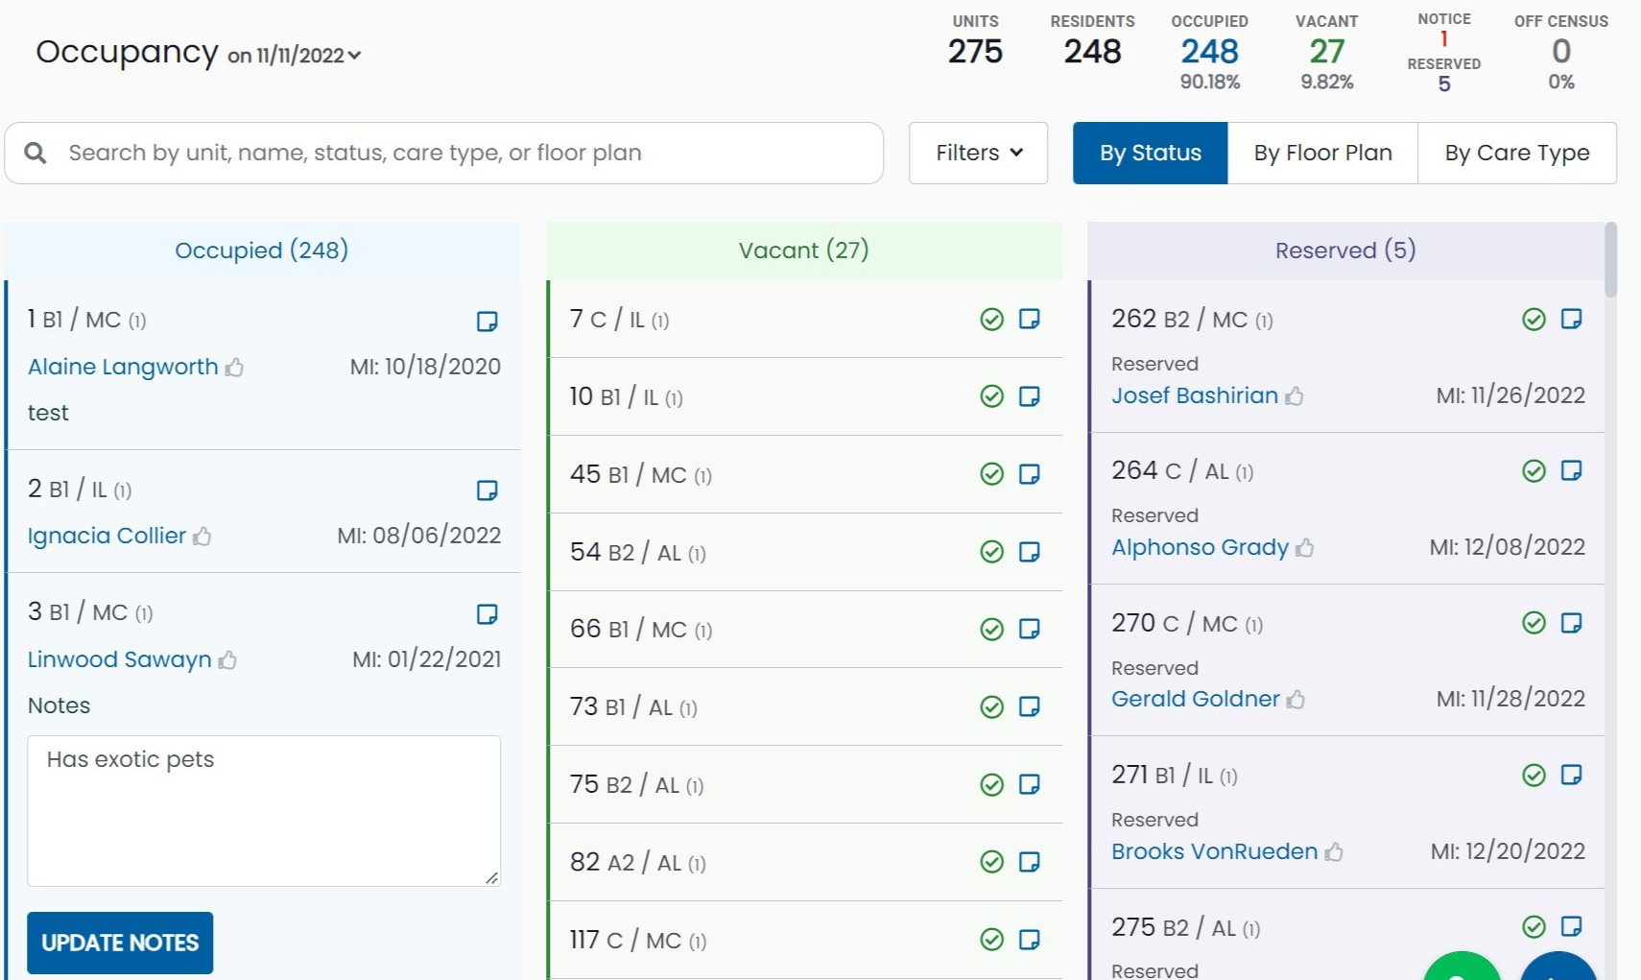Image resolution: width=1641 pixels, height=980 pixels.
Task: Click the green check icon on unit 75 B2 / AL
Action: 992,784
